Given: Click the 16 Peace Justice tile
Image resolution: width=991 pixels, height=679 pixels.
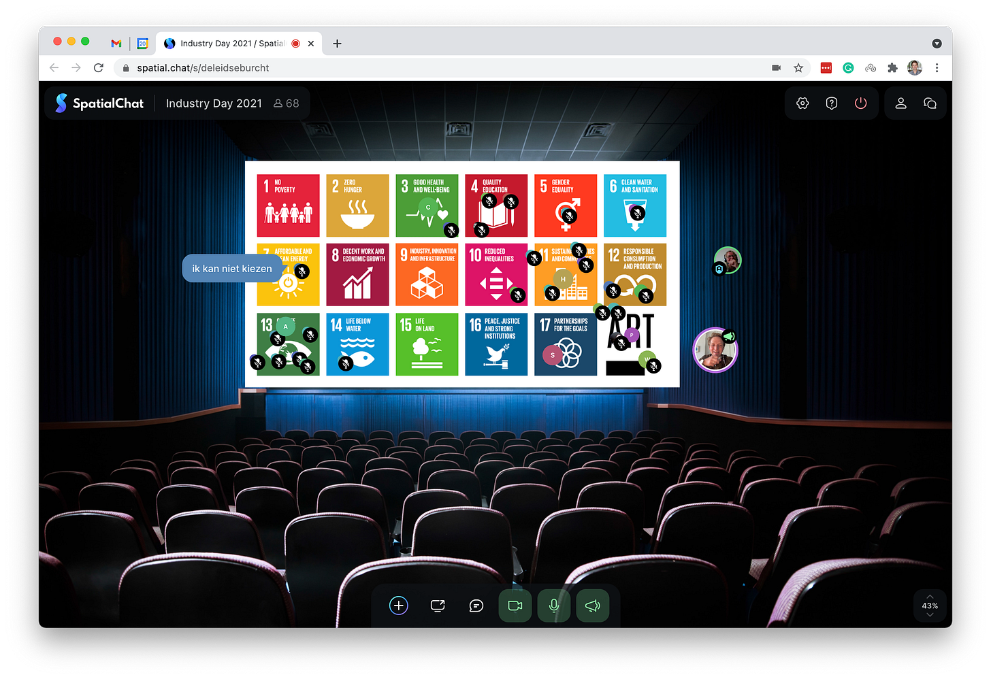Looking at the screenshot, I should click(496, 344).
